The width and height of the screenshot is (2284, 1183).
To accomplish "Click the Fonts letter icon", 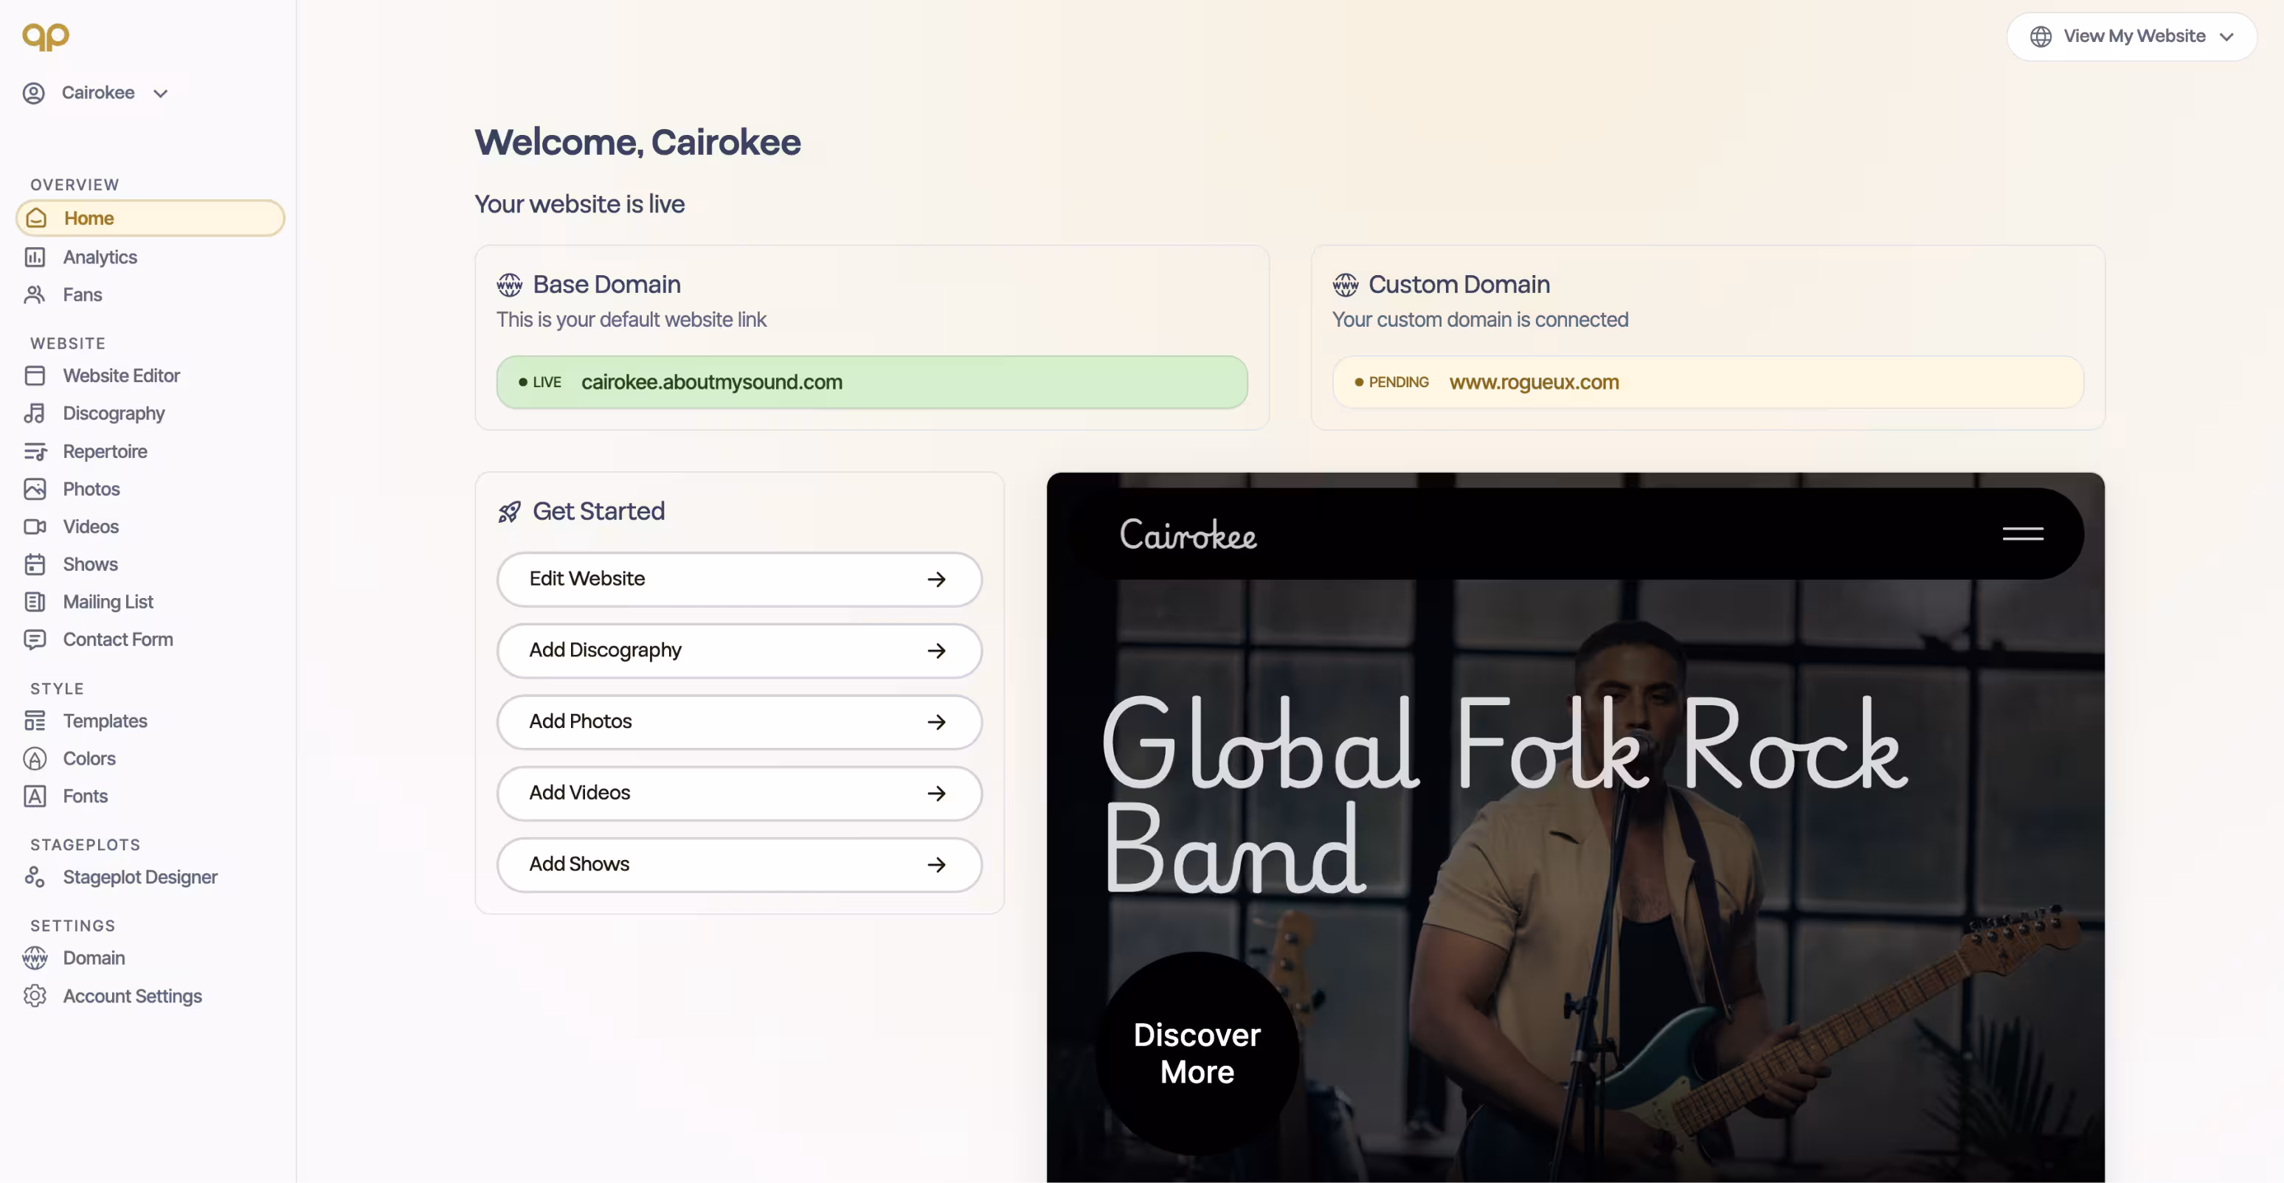I will click(35, 797).
